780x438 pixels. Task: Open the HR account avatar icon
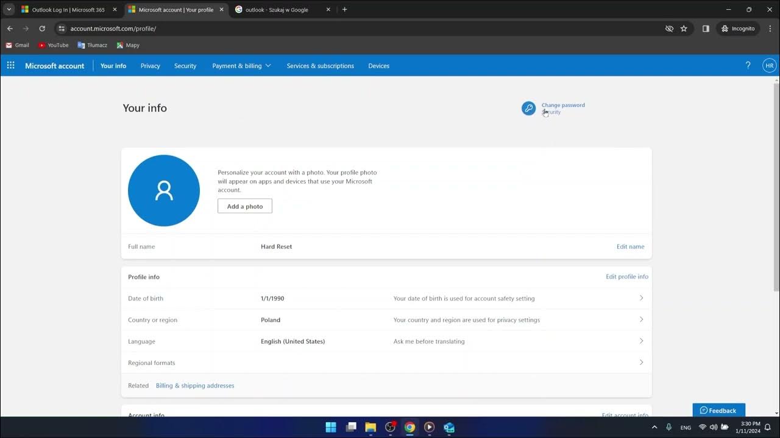coord(769,65)
